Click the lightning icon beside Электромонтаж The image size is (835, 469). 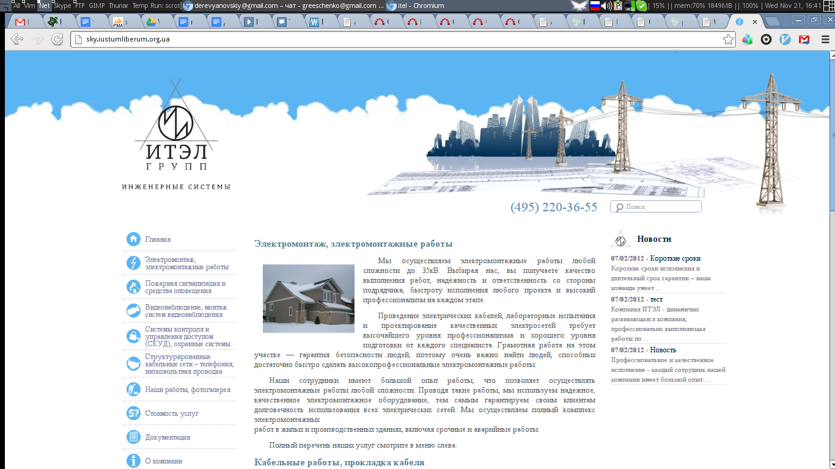pos(133,263)
